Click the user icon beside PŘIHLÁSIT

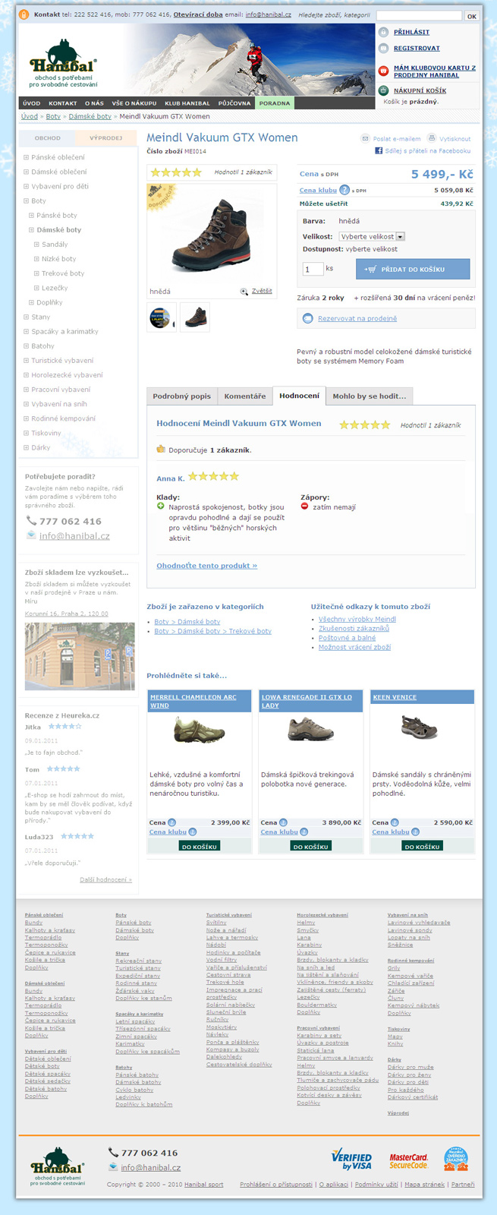(x=383, y=32)
